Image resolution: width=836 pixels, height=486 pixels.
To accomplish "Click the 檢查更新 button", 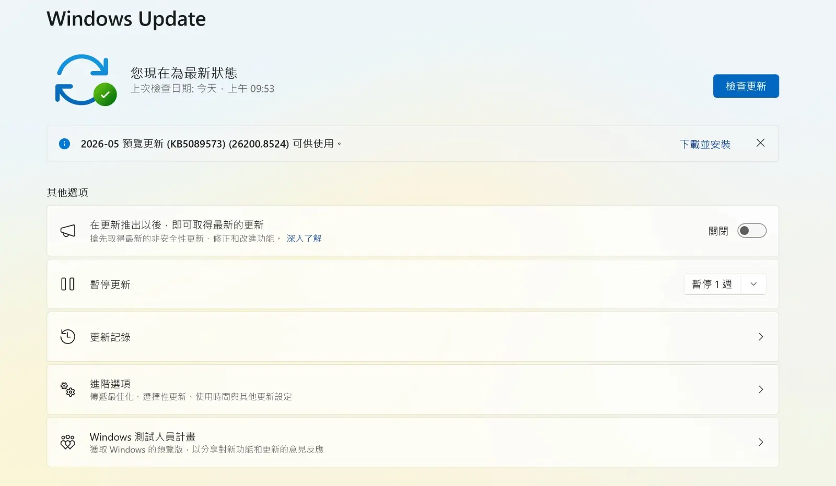I will (x=746, y=86).
